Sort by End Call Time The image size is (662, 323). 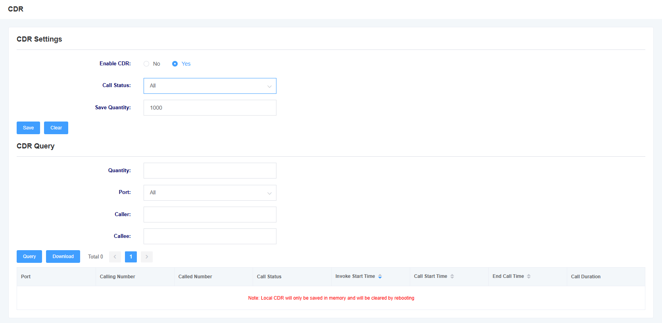coord(529,276)
